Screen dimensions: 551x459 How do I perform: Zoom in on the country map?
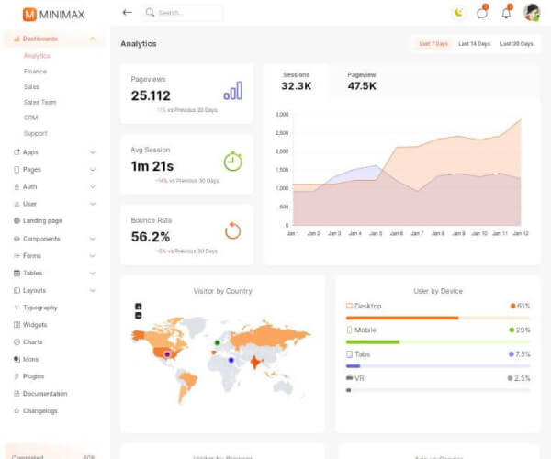point(139,307)
